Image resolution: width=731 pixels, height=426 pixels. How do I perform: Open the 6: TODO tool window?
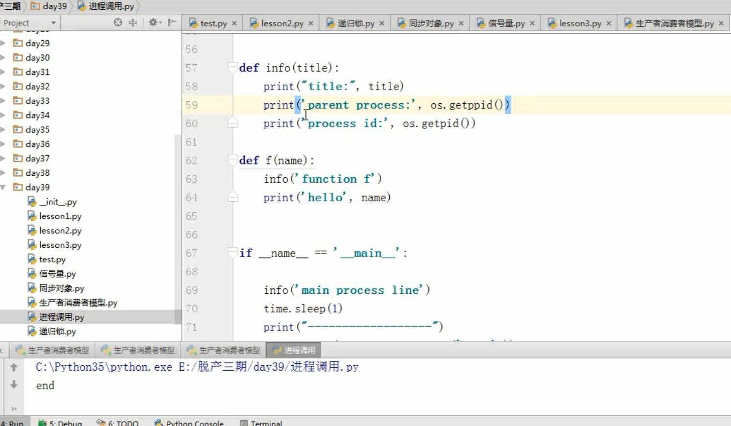pos(118,423)
